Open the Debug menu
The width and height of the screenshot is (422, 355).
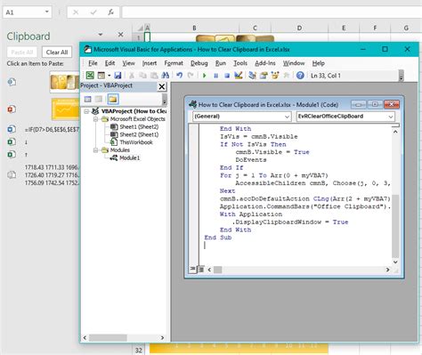(x=199, y=63)
